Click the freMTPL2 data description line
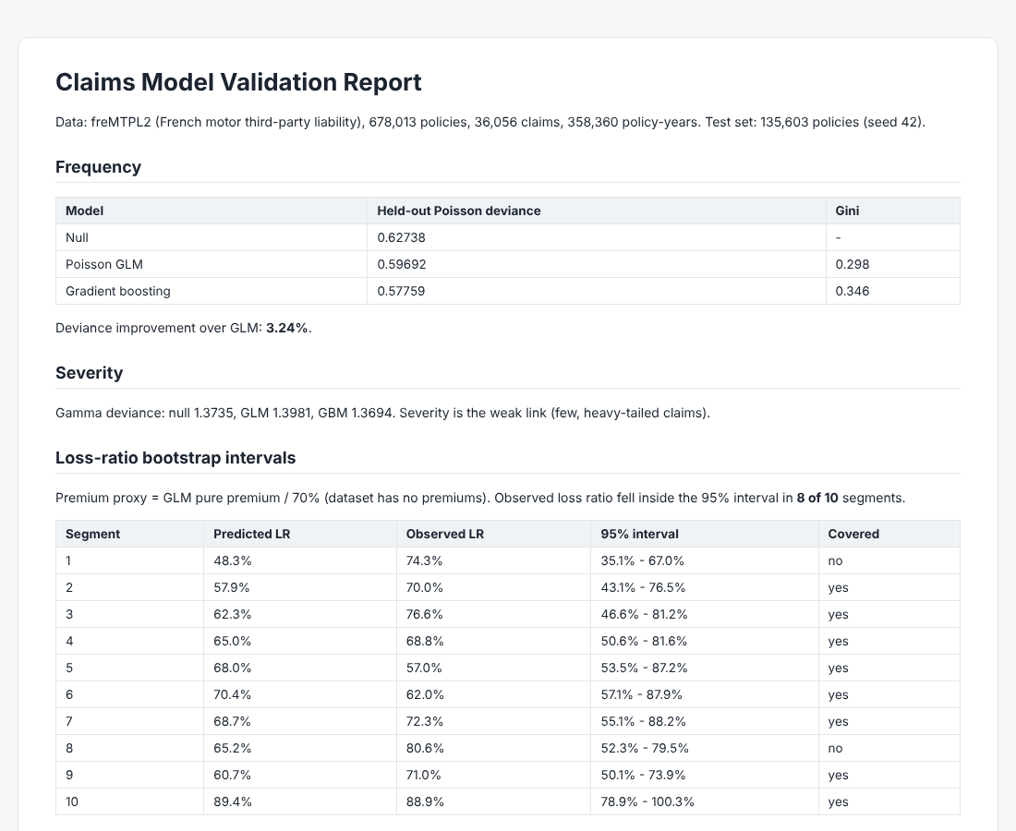 [x=490, y=122]
